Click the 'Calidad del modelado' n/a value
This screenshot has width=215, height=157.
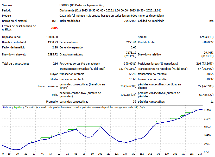tap(211, 21)
